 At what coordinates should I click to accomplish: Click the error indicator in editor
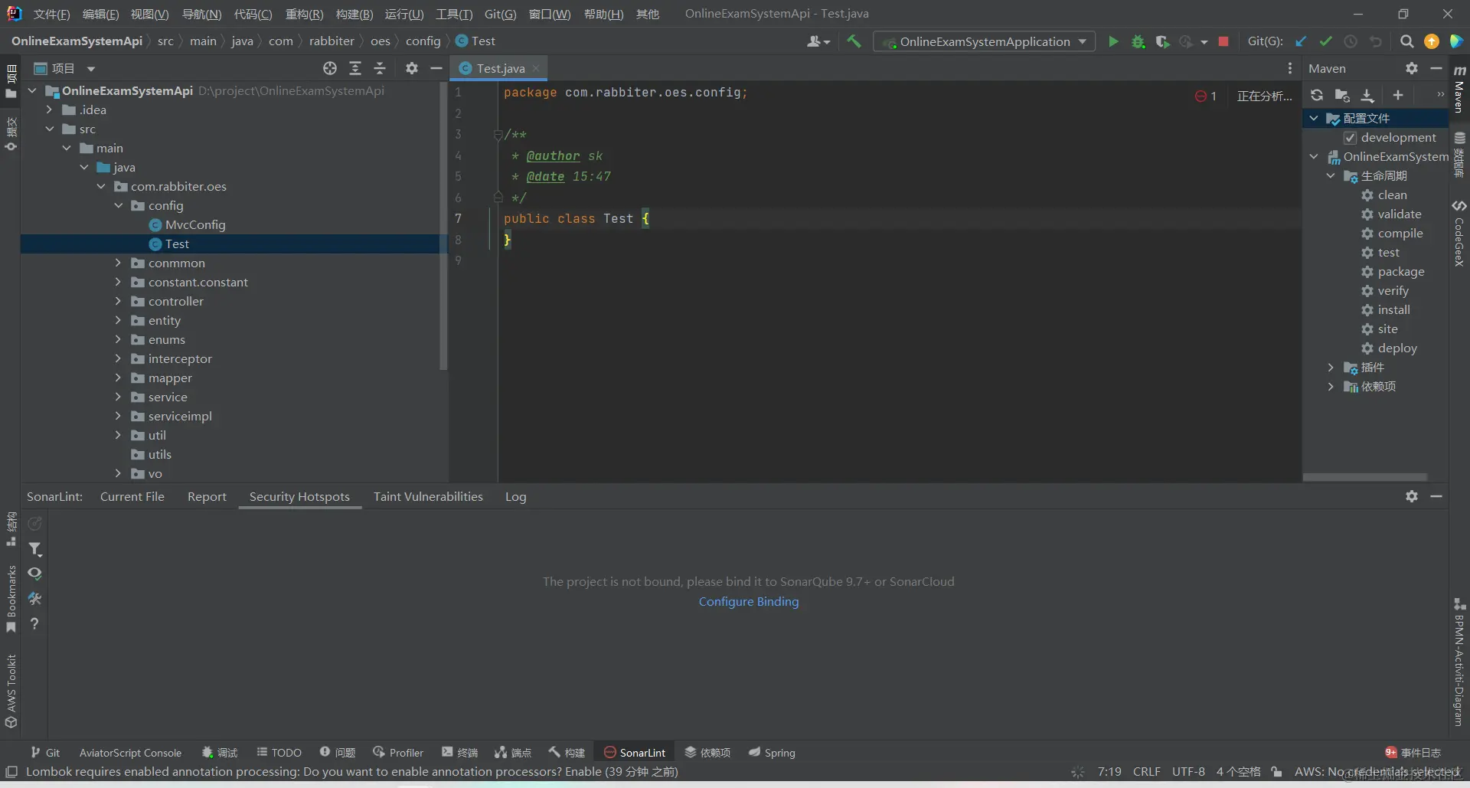coord(1206,96)
